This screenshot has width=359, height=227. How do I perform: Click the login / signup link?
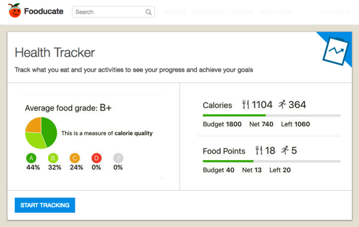click(x=336, y=12)
